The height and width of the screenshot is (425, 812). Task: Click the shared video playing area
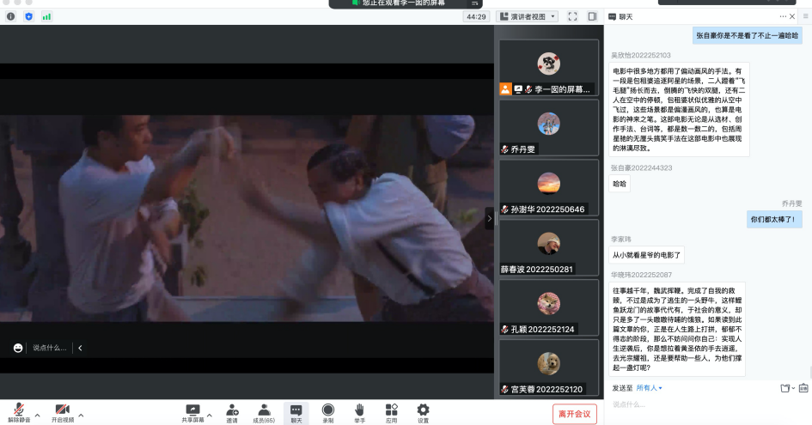[247, 218]
